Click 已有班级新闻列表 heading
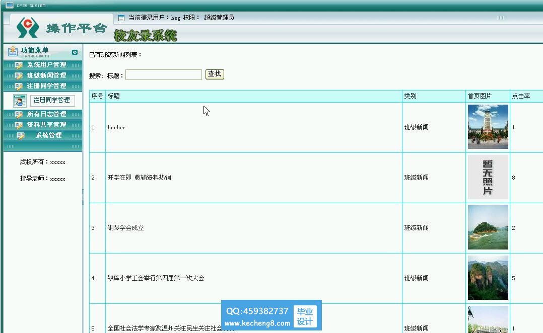This screenshot has width=543, height=333. (x=115, y=55)
